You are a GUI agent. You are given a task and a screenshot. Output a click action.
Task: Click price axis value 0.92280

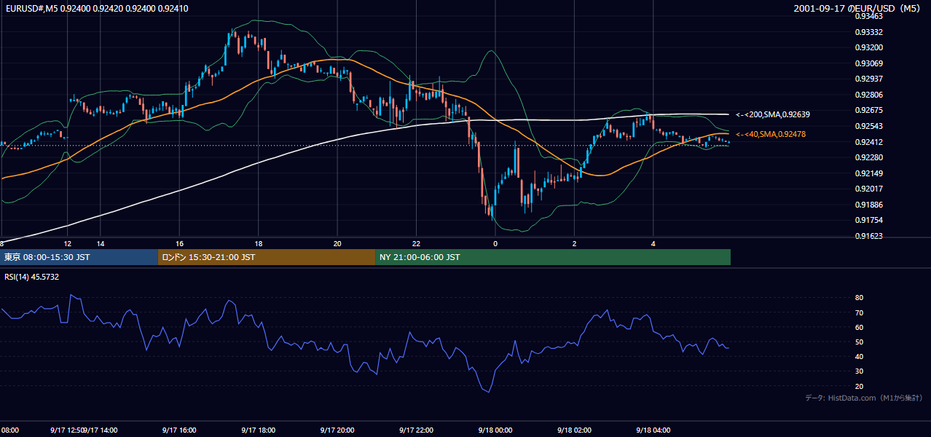(x=868, y=157)
